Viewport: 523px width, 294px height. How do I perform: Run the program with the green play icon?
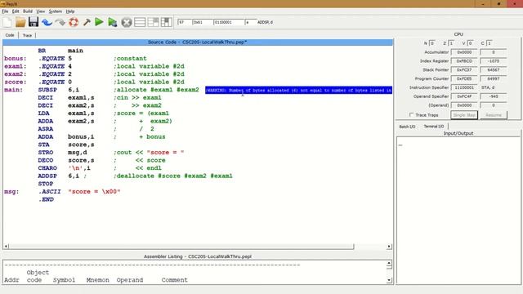[x=99, y=22]
